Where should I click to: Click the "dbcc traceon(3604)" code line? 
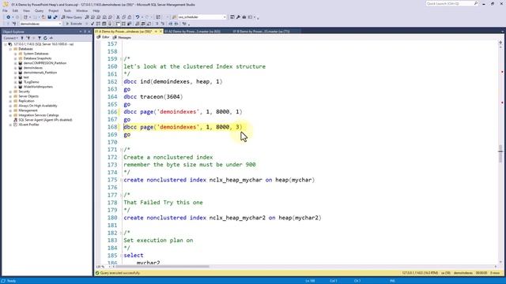(153, 97)
